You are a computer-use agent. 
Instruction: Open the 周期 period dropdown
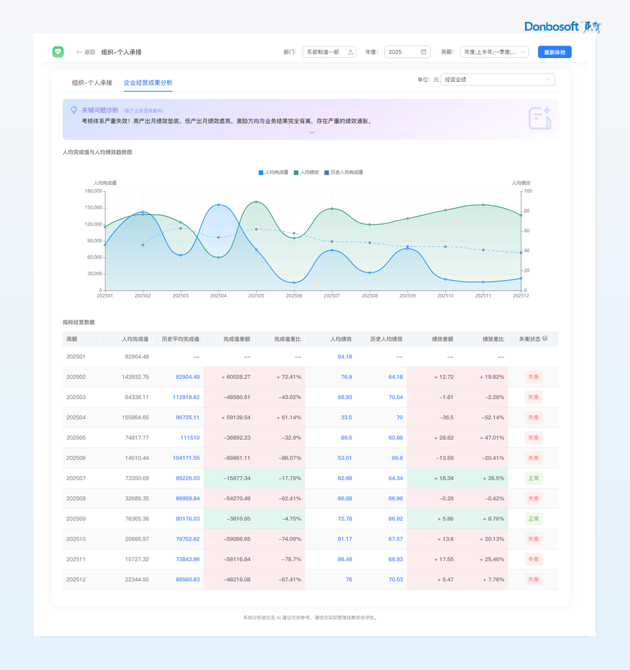(494, 52)
